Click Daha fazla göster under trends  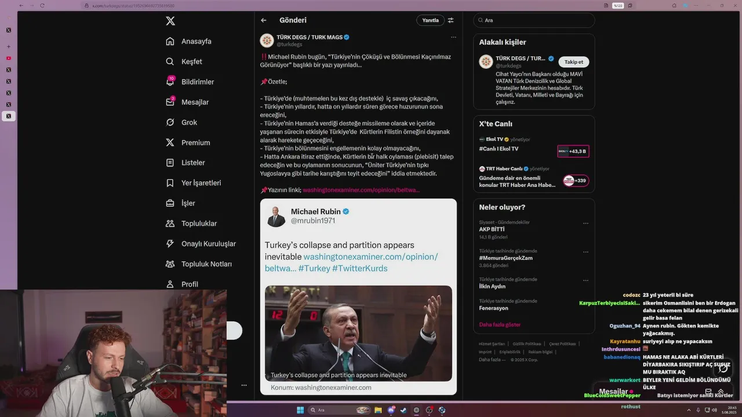pos(500,325)
